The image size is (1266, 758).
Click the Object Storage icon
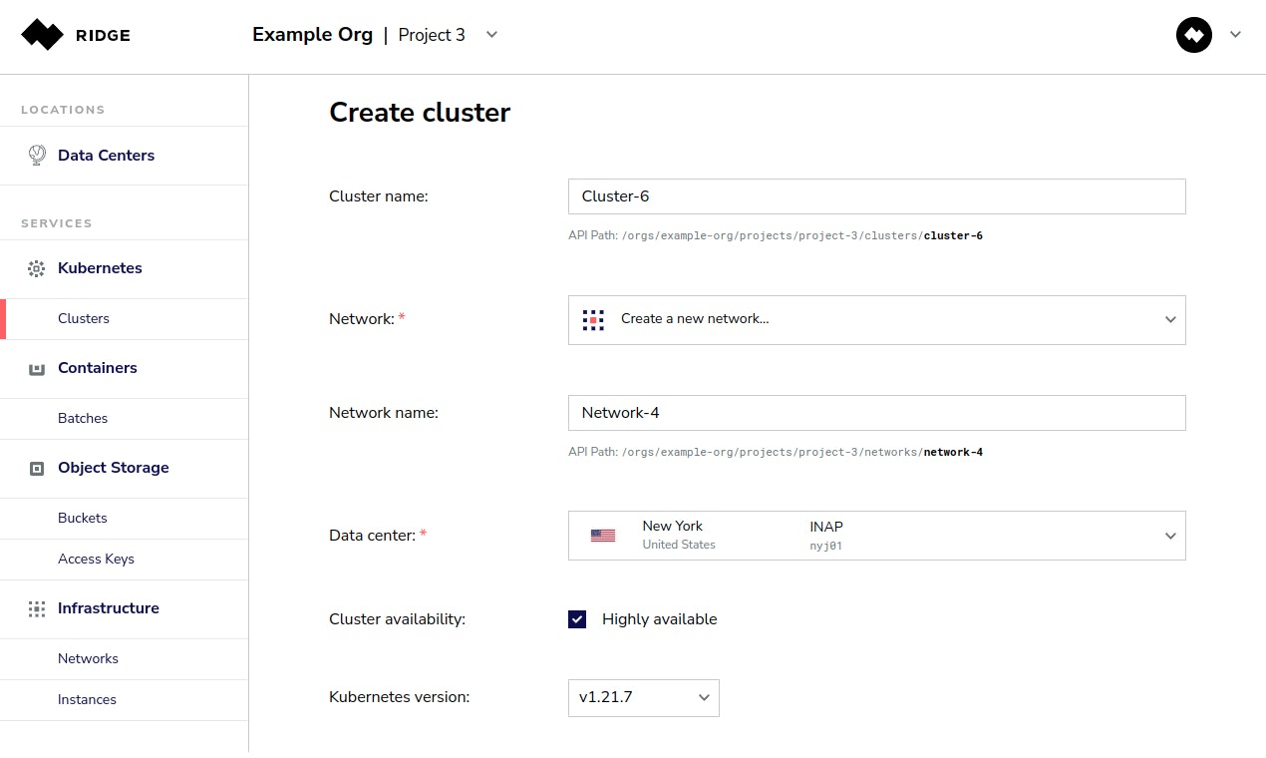click(37, 468)
